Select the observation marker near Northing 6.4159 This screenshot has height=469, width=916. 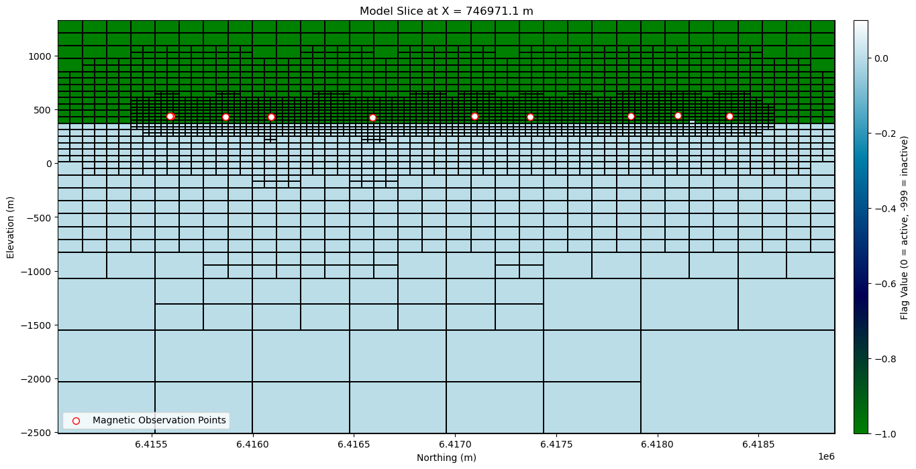(x=226, y=117)
